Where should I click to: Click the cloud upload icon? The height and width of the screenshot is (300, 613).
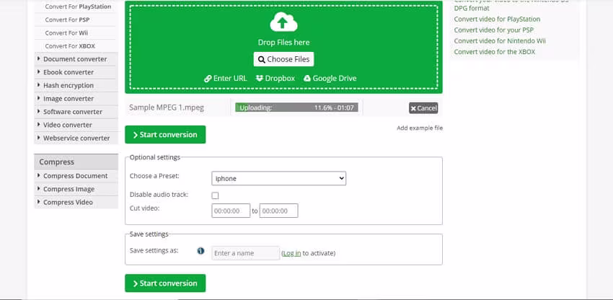coord(283,22)
